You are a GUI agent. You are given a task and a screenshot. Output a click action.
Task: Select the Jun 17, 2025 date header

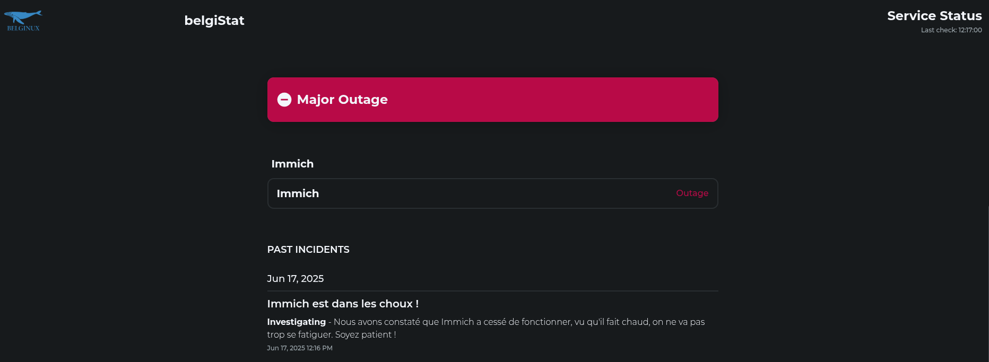(296, 279)
